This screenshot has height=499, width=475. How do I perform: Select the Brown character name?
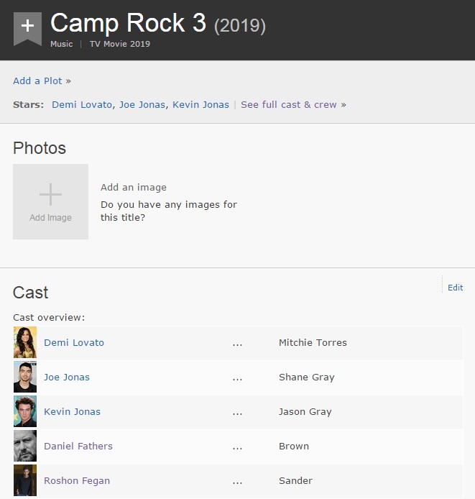pyautogui.click(x=294, y=447)
